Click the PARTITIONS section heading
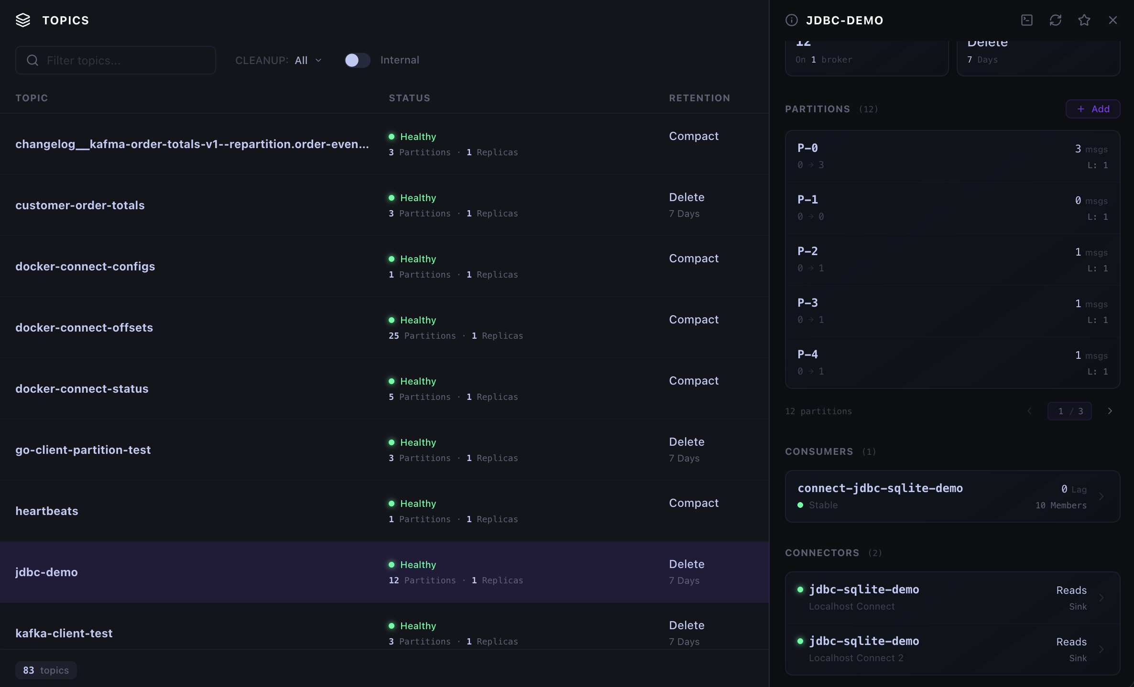The image size is (1134, 687). [x=818, y=109]
